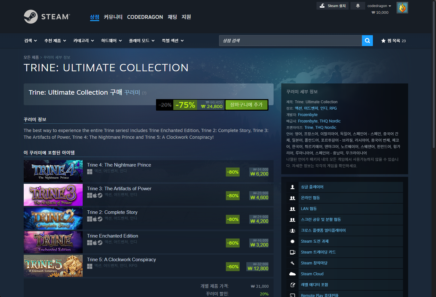This screenshot has width=436, height=297.
Task: Click the 싱글 플레이어 person icon
Action: tap(292, 187)
